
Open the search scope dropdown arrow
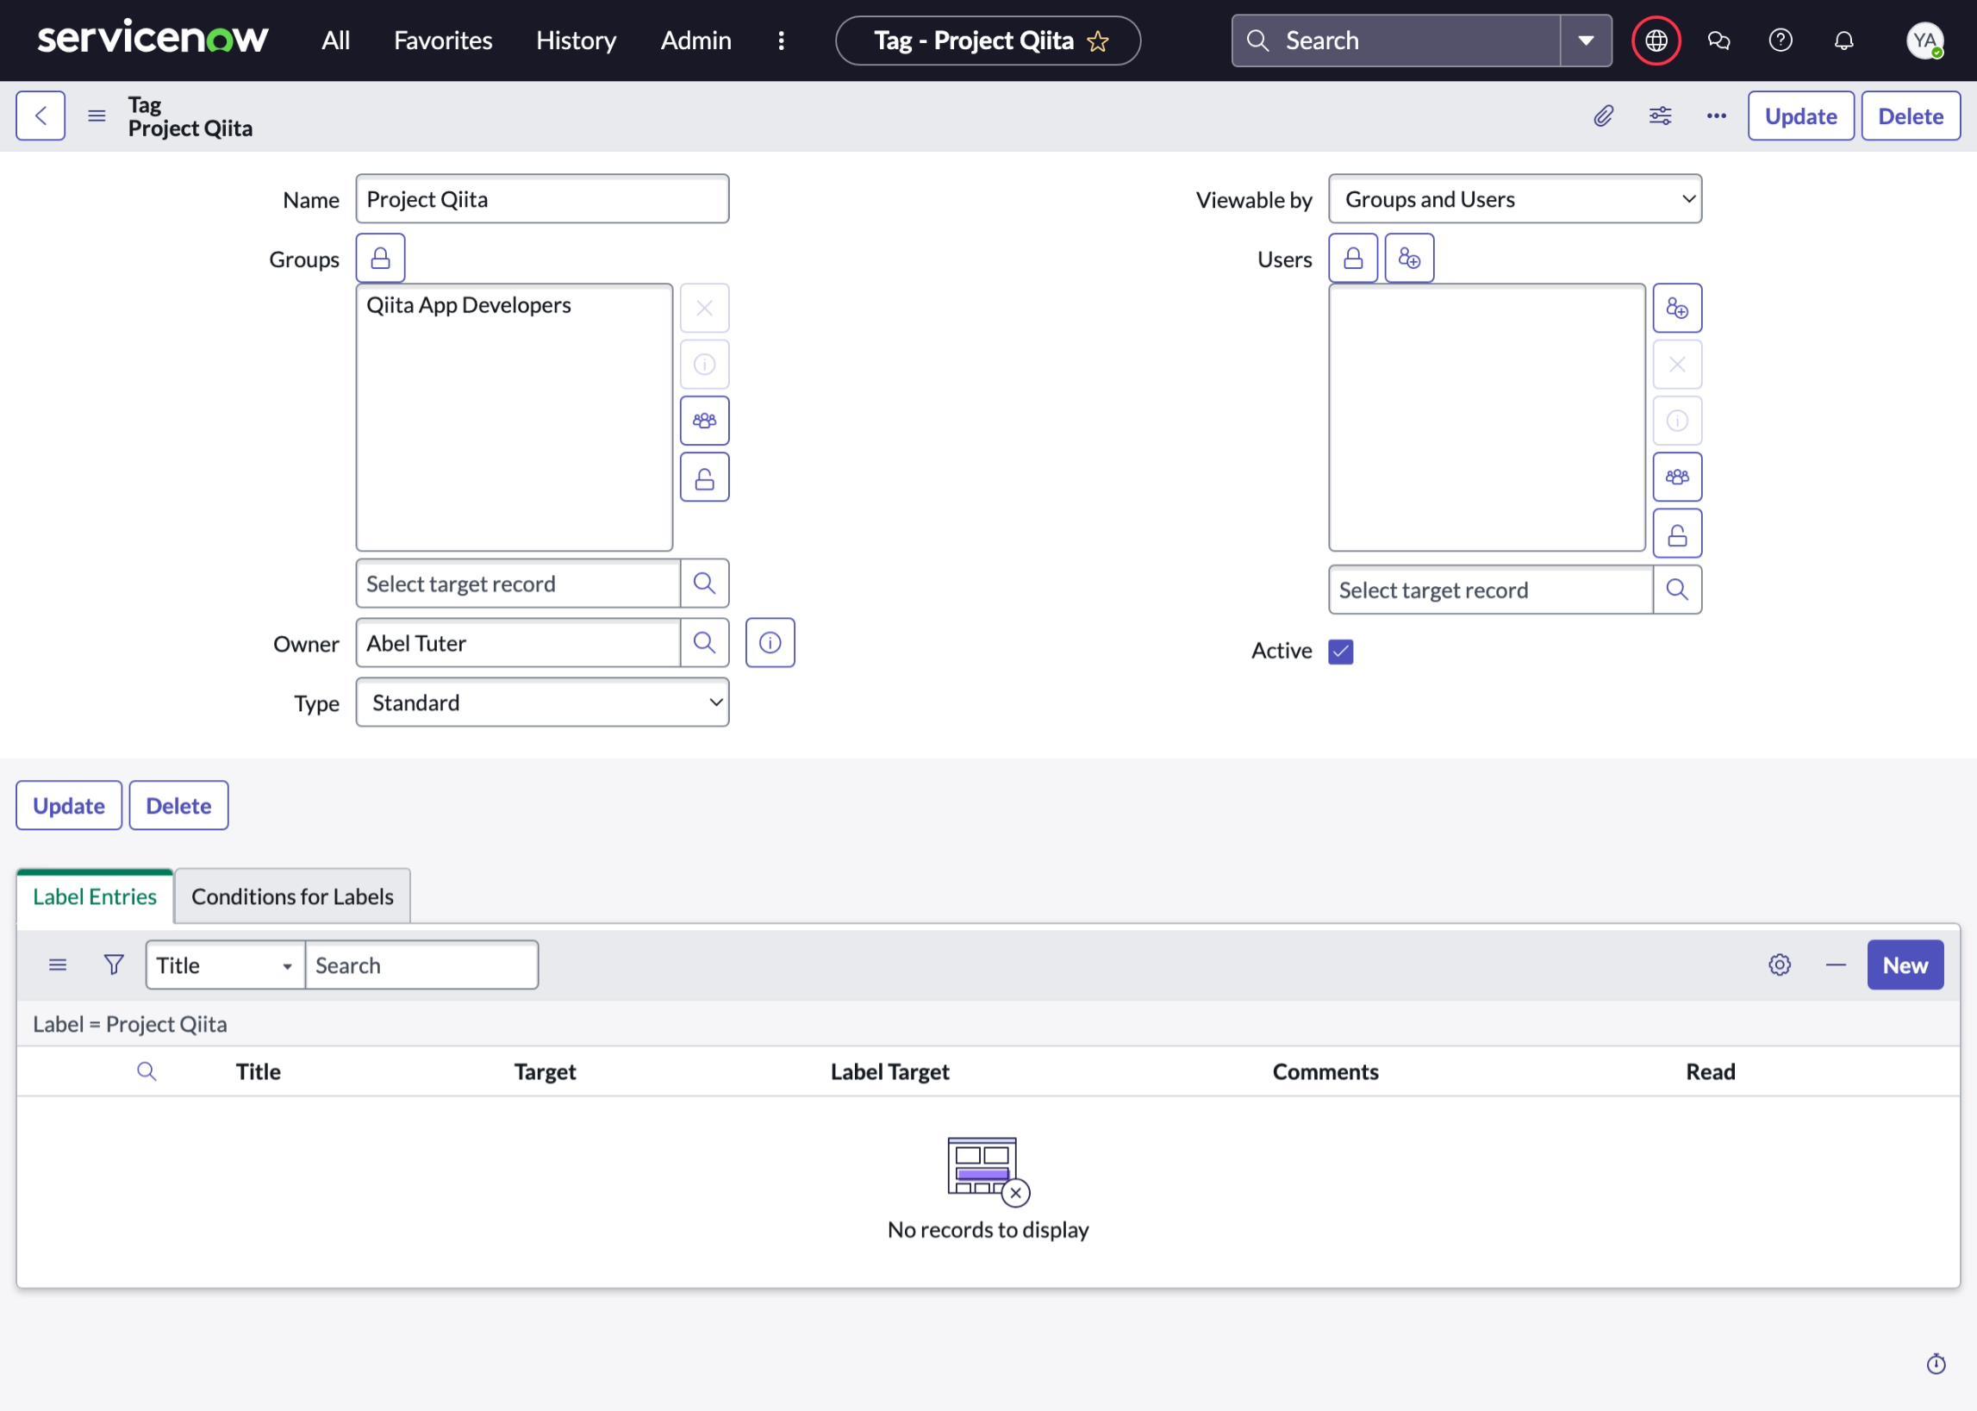(x=1586, y=40)
